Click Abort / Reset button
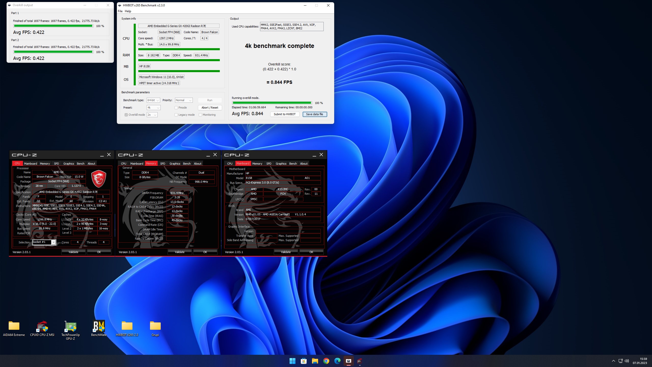The height and width of the screenshot is (367, 652). [x=210, y=108]
